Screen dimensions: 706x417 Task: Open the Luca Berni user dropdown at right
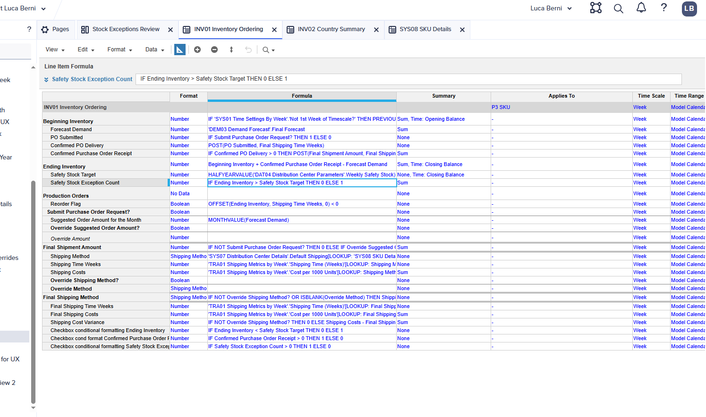551,8
